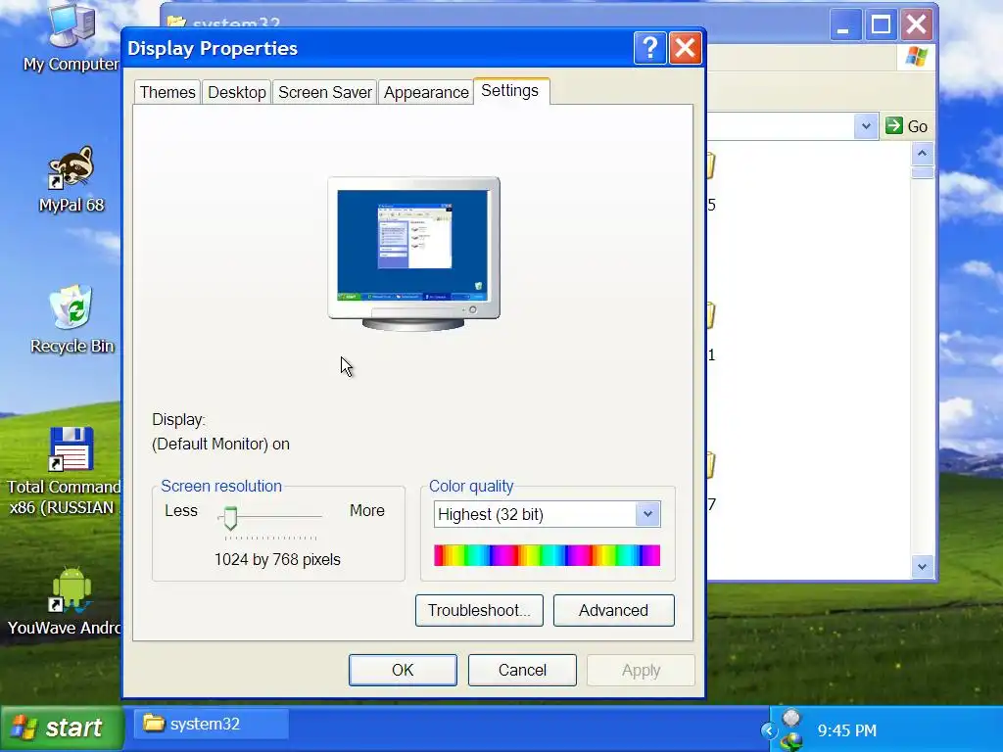Launch YouWave Android shortcut icon
The width and height of the screenshot is (1003, 752).
pos(71,588)
